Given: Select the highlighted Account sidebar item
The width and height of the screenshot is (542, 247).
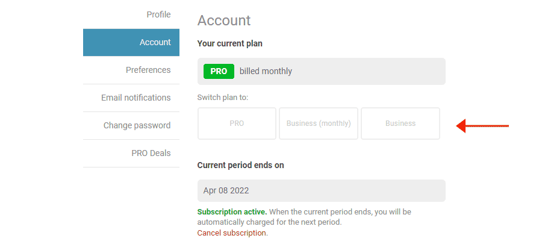Looking at the screenshot, I should [x=131, y=42].
